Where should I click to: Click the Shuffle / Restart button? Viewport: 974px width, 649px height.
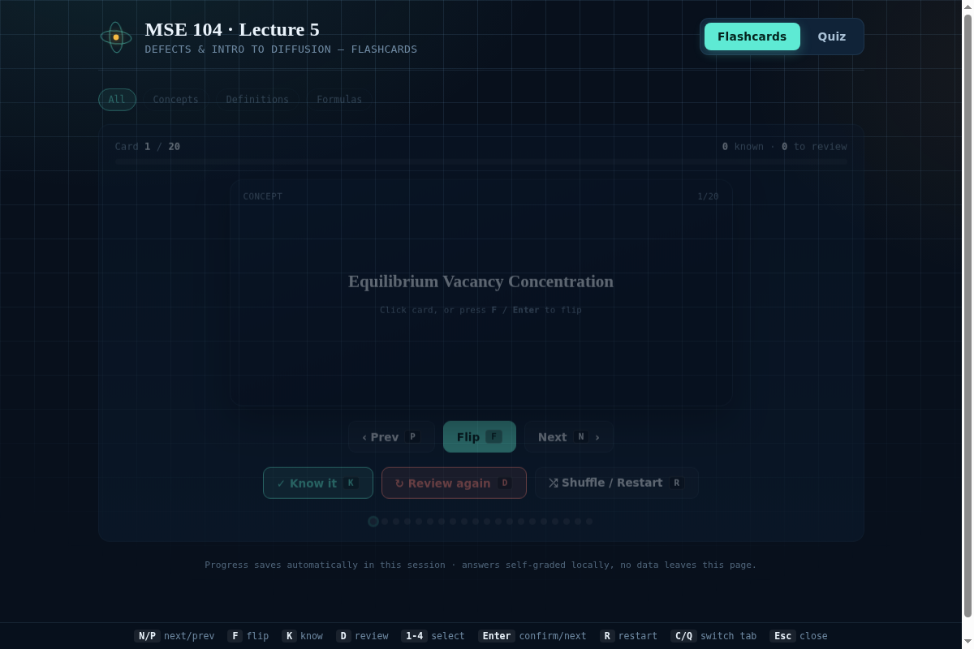617,483
